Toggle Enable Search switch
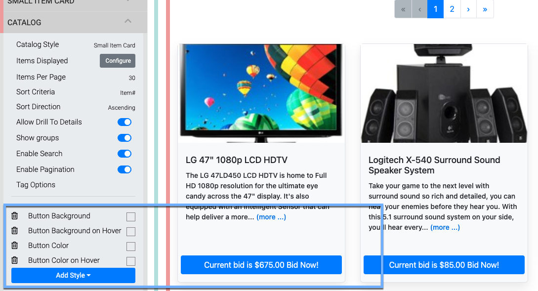Screen dimensions: 538x291 click(124, 154)
